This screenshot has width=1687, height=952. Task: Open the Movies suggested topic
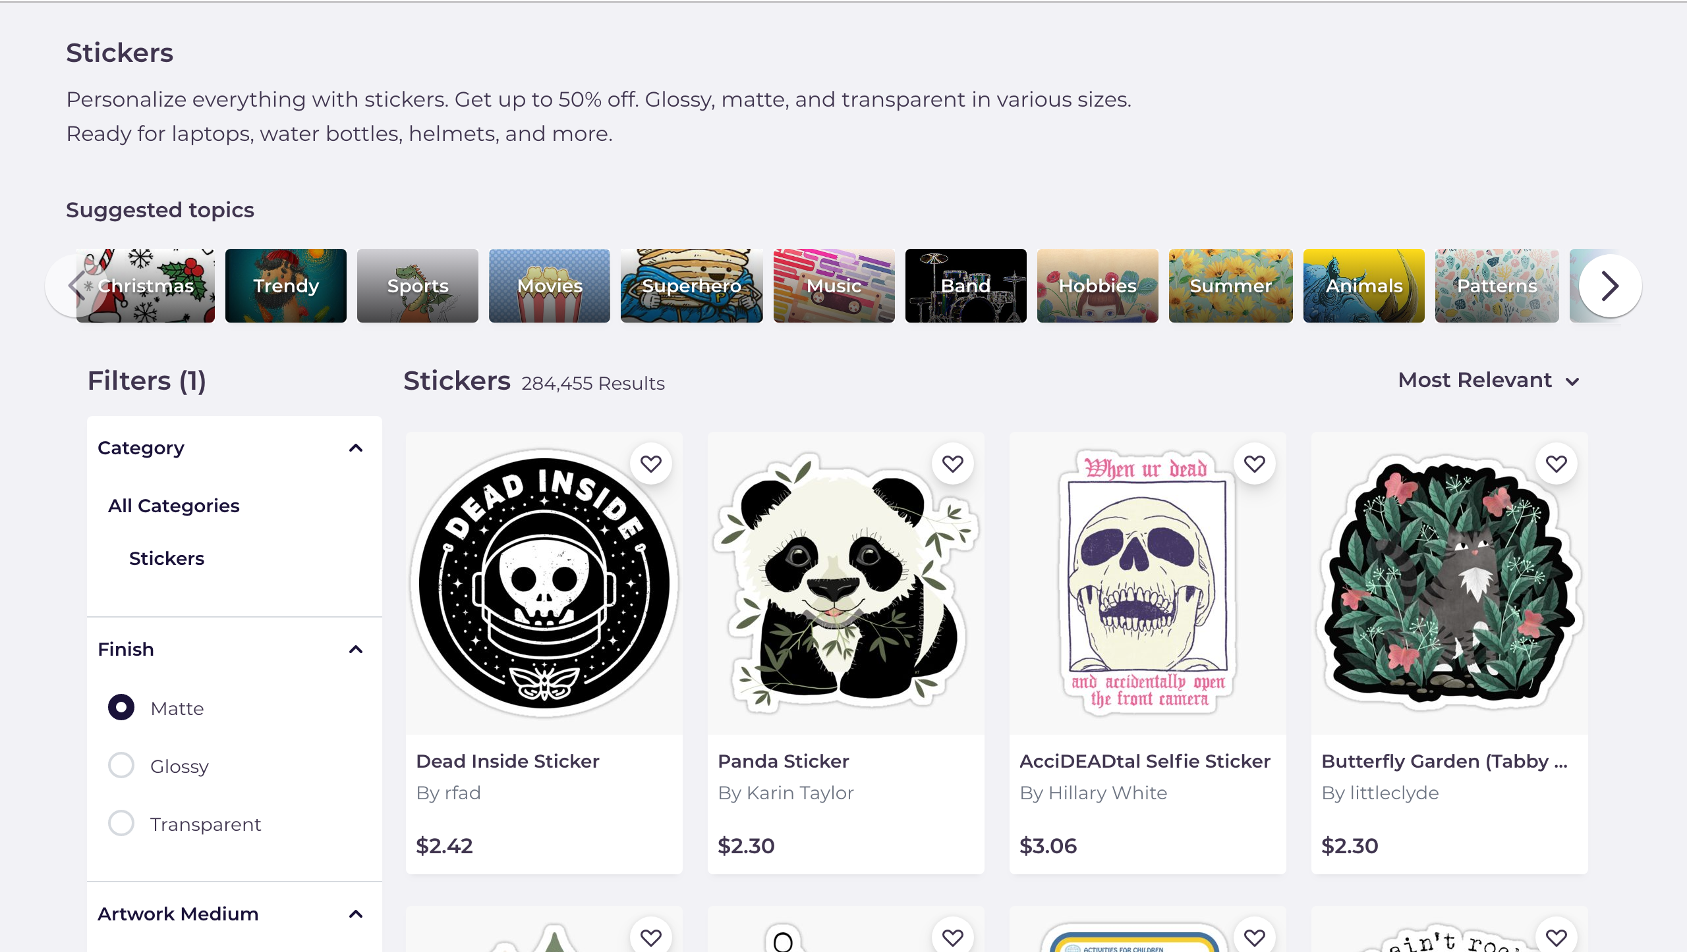click(x=550, y=286)
